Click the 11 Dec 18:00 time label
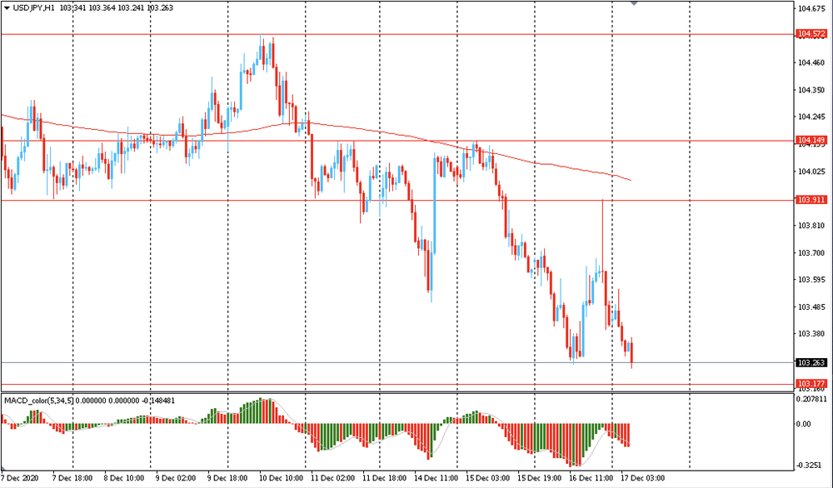 click(384, 478)
